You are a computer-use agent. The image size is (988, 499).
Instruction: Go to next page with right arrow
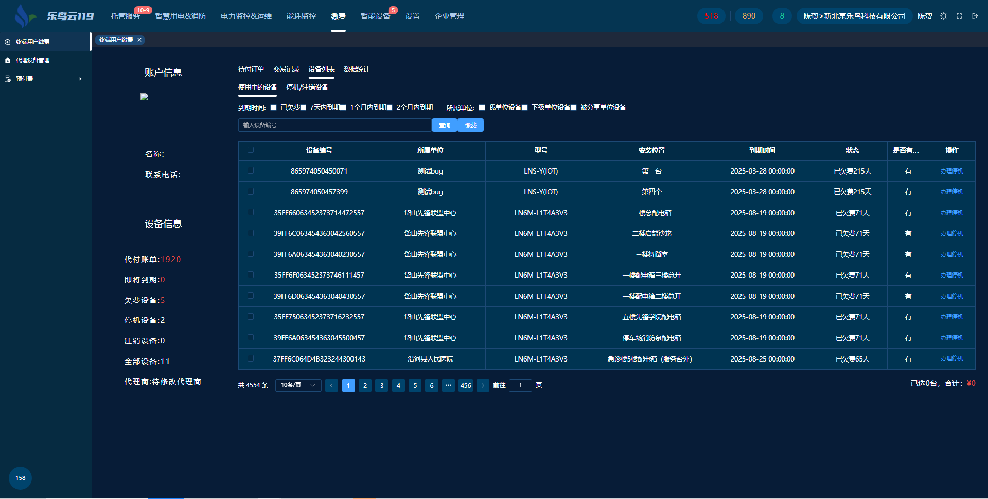click(x=483, y=385)
